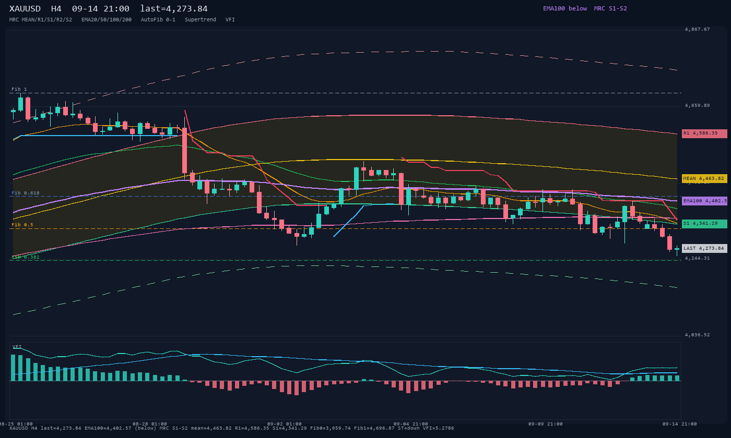
Task: Select the 'AutoFib 0-1' indicator legend
Action: point(158,20)
